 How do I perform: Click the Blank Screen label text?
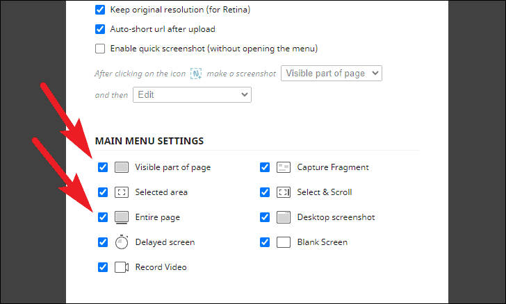coord(322,242)
